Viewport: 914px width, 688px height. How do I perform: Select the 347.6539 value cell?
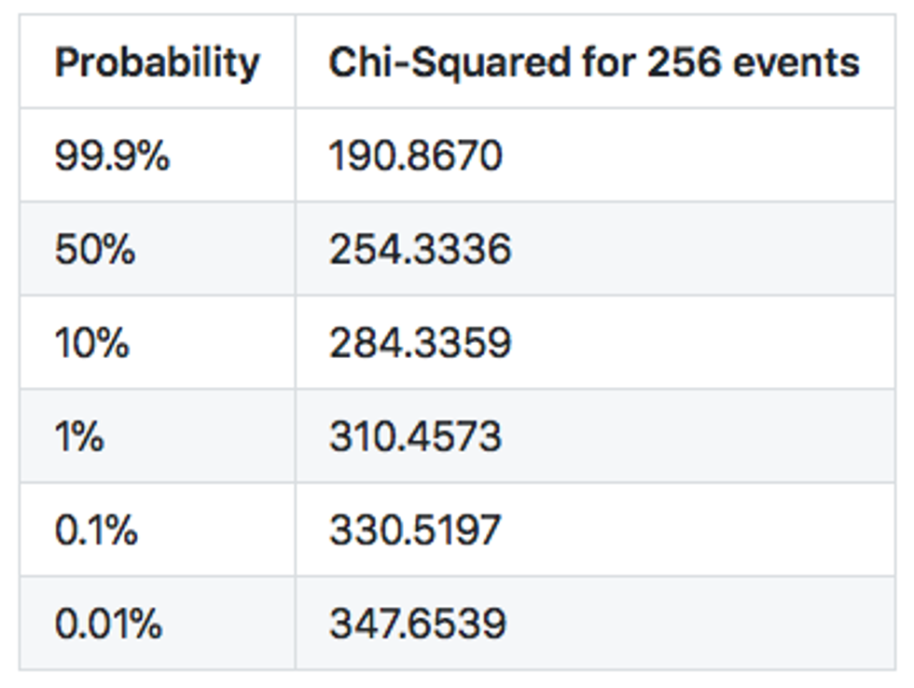pos(417,623)
